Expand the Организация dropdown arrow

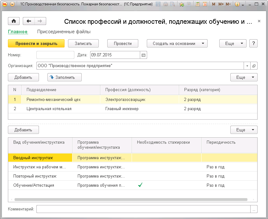pyautogui.click(x=247, y=66)
